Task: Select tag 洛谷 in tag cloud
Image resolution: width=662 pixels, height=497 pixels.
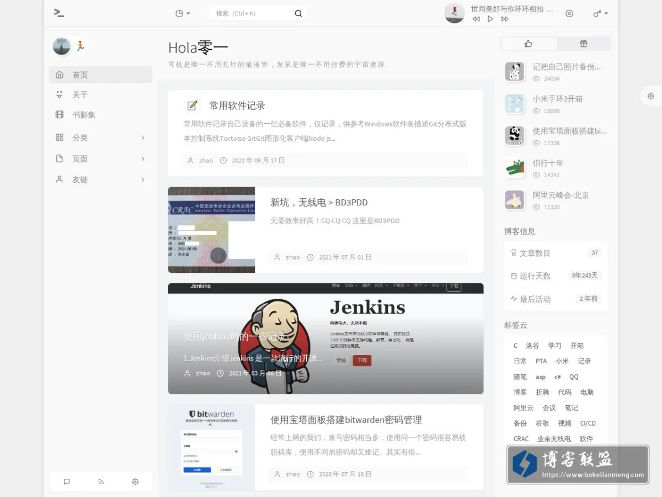Action: 532,346
